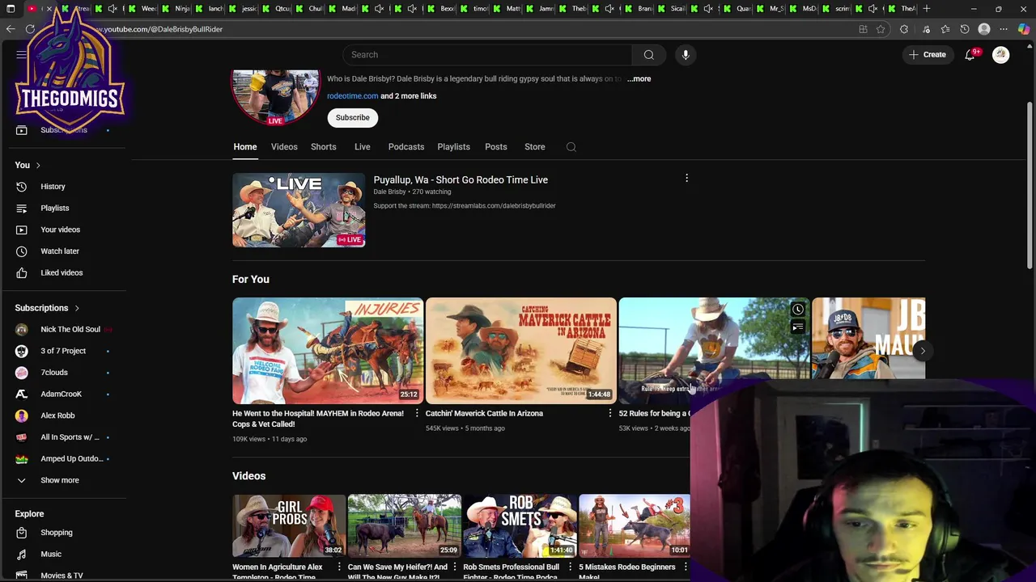Play the live stream thumbnail

click(x=299, y=210)
